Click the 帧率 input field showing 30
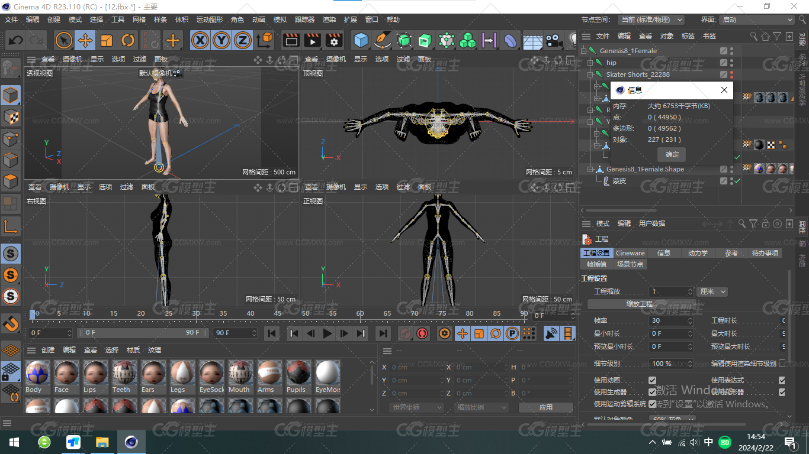The height and width of the screenshot is (454, 809). point(670,320)
